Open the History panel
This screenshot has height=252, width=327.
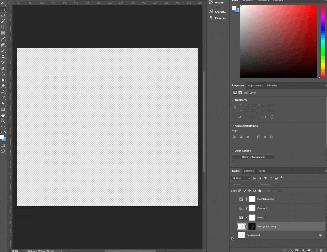217,2
